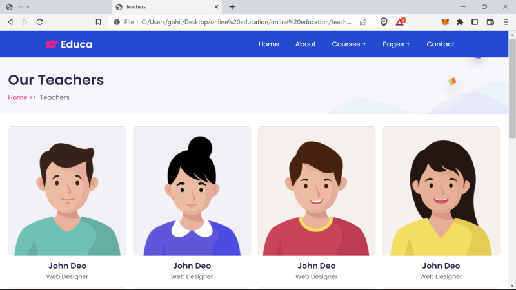Open a new tab with plus button
The width and height of the screenshot is (516, 290).
232,7
